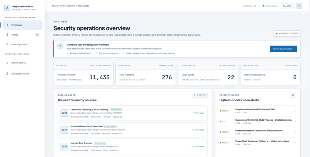
Task: Click Open Source tag on Encoded PowerShell
Action: pos(110,126)
